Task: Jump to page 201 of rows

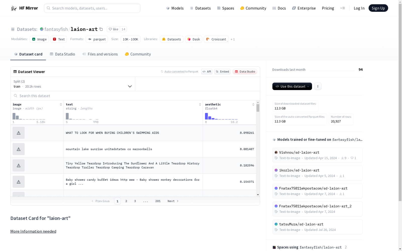Action: point(158,201)
